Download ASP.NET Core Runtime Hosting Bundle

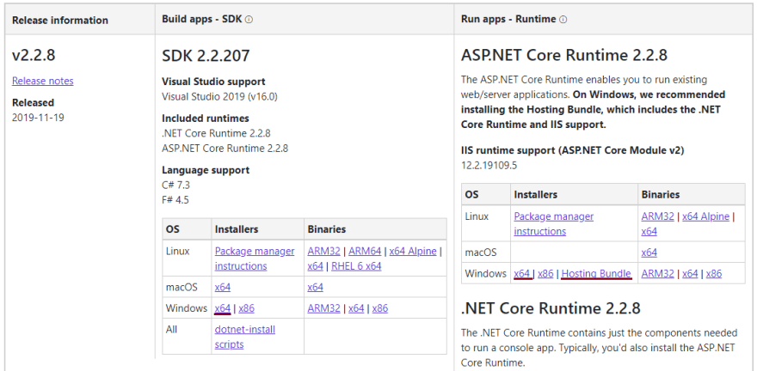coord(596,274)
